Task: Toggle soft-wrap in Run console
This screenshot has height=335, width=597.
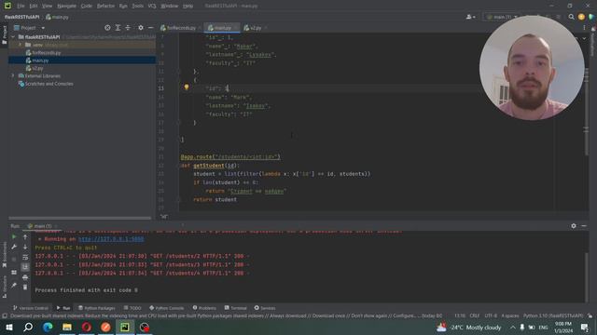Action: pyautogui.click(x=25, y=257)
